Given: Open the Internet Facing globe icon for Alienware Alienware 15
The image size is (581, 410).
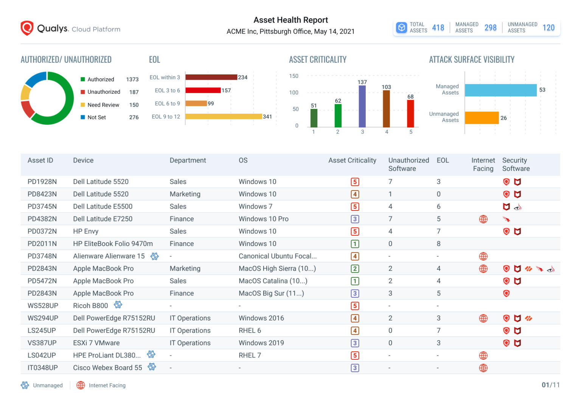Looking at the screenshot, I should (x=483, y=256).
